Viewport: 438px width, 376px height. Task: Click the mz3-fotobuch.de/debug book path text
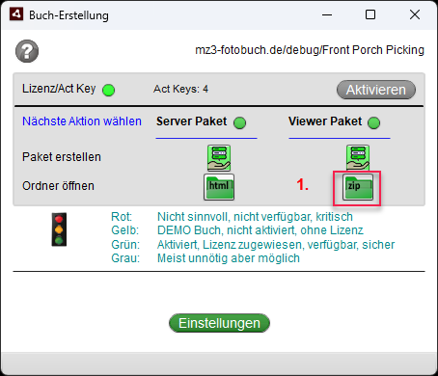[310, 50]
